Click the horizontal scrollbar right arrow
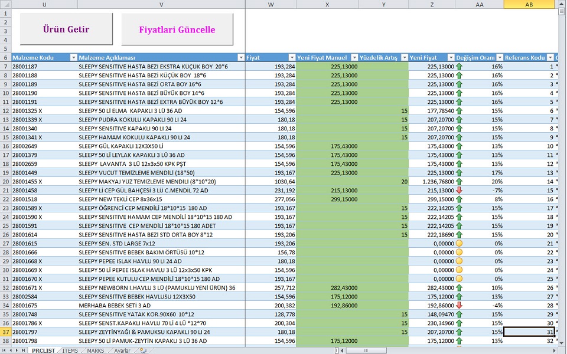Image resolution: width=567 pixels, height=354 pixels. coord(556,350)
